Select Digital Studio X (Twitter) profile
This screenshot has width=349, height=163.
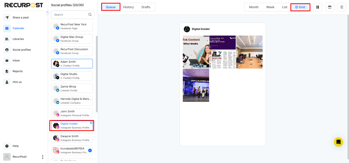[x=72, y=76]
